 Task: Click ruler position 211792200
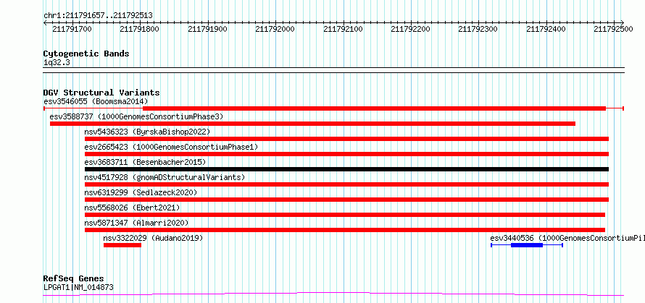[410, 29]
